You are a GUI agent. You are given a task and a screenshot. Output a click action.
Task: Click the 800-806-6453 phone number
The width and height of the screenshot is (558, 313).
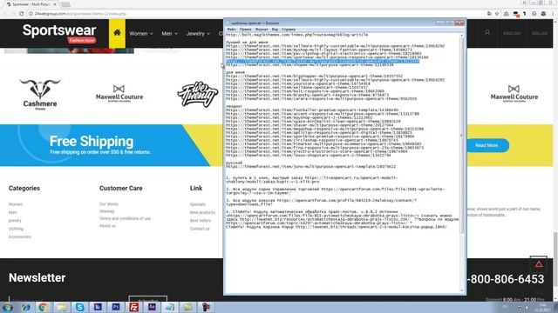507,279
